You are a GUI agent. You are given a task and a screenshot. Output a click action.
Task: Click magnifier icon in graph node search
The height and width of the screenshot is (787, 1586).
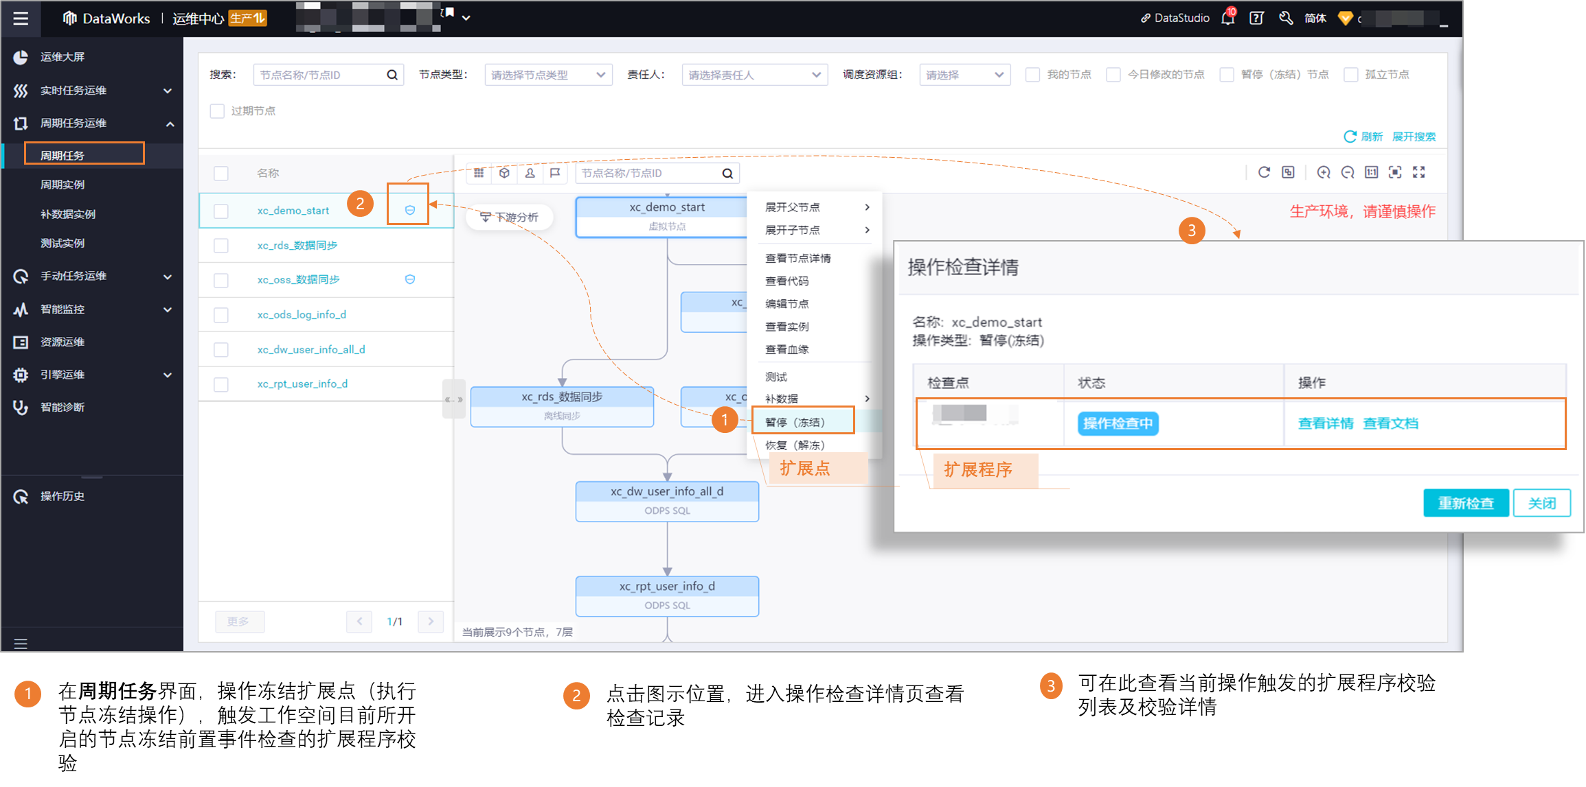point(727,174)
